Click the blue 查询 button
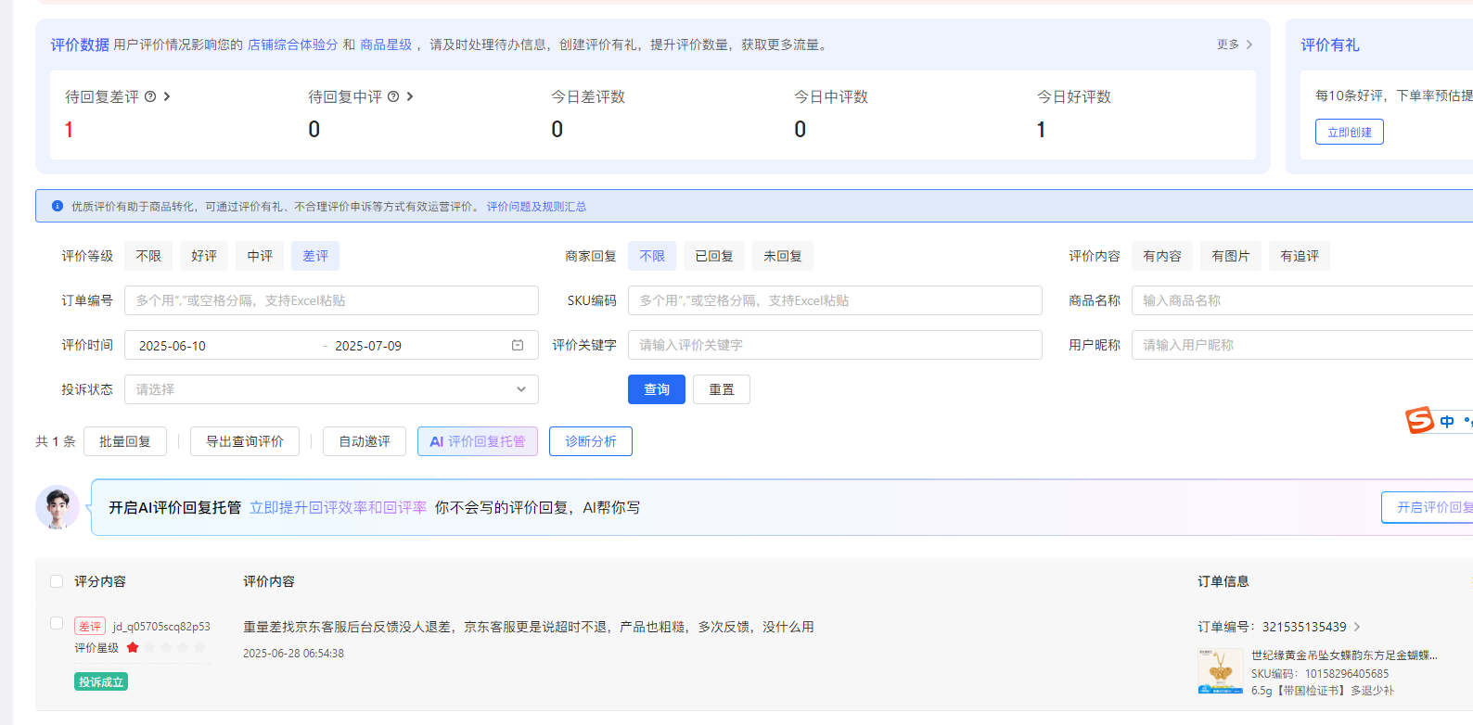Image resolution: width=1473 pixels, height=725 pixels. (x=656, y=389)
